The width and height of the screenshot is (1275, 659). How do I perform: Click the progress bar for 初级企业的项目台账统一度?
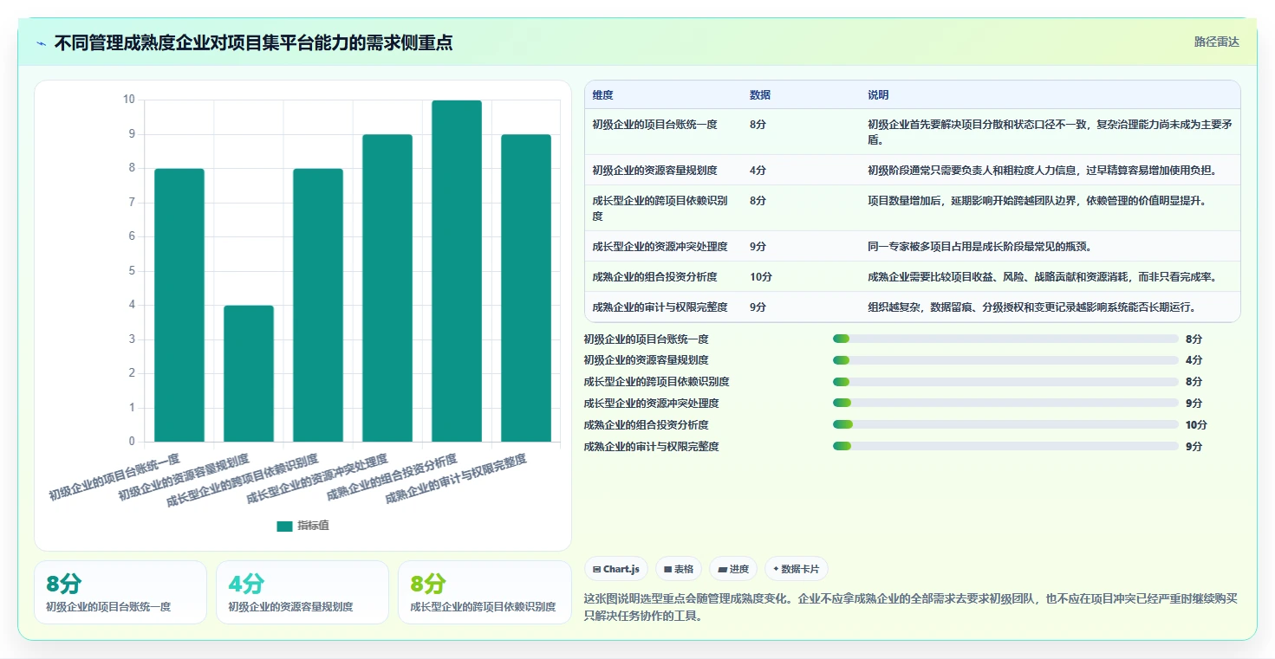1005,339
